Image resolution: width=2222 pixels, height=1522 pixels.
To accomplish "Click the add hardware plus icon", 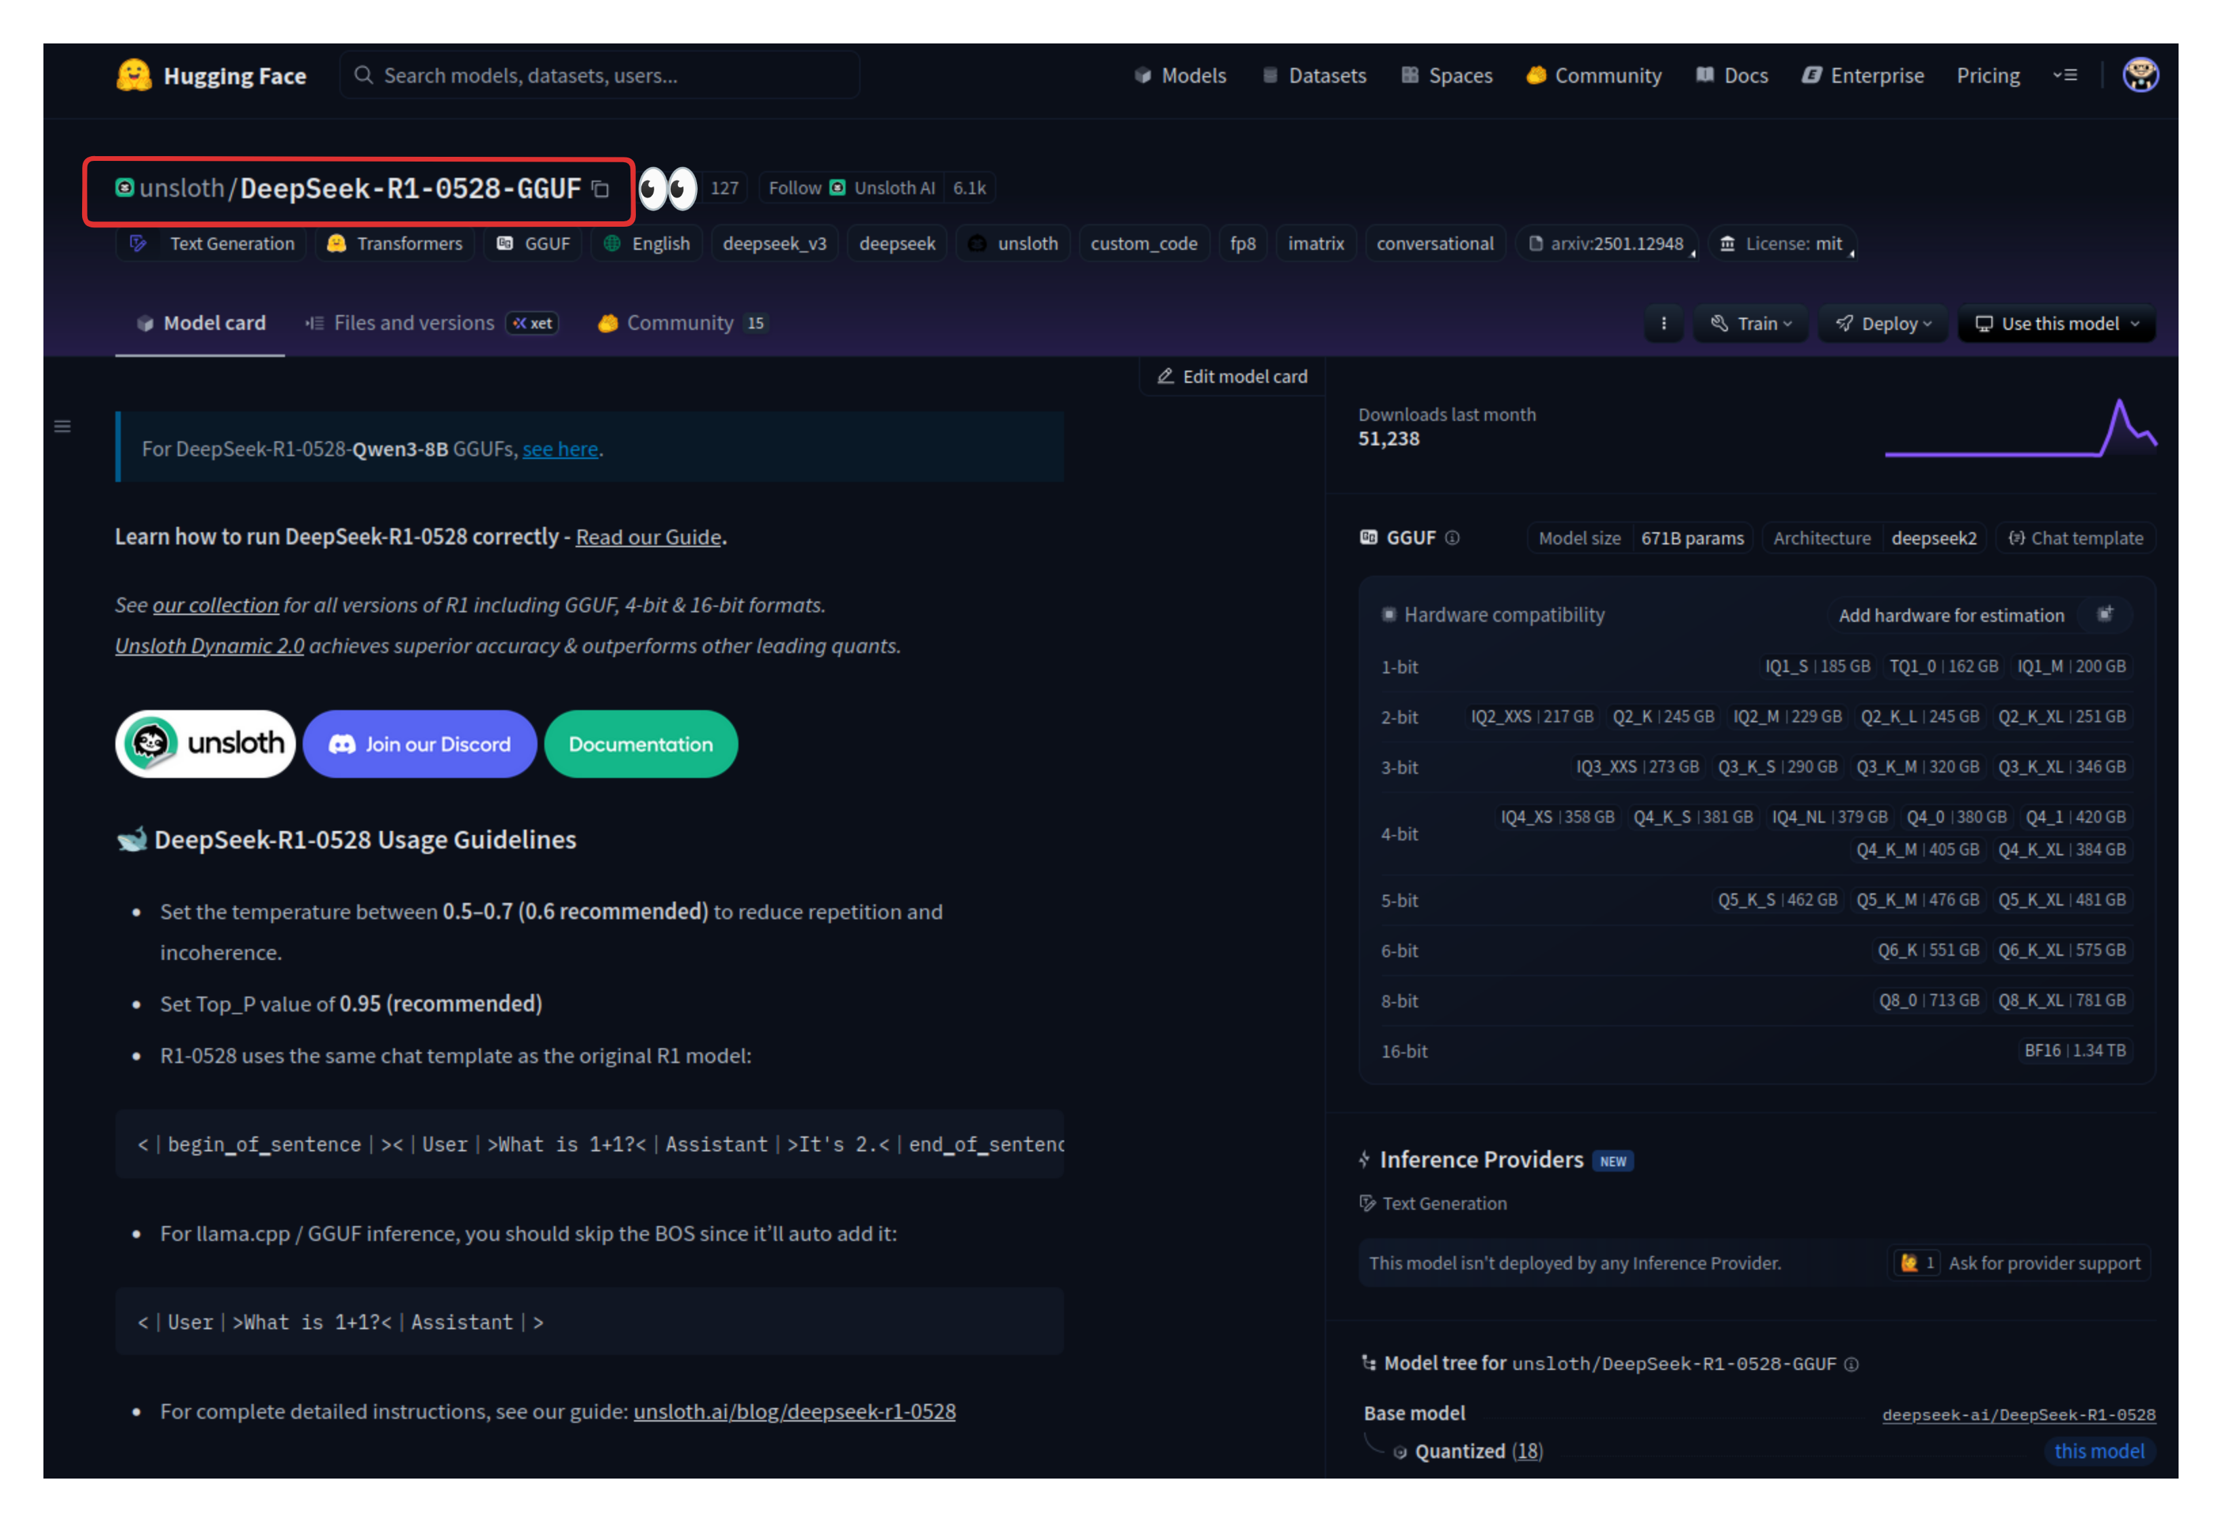I will point(2105,615).
